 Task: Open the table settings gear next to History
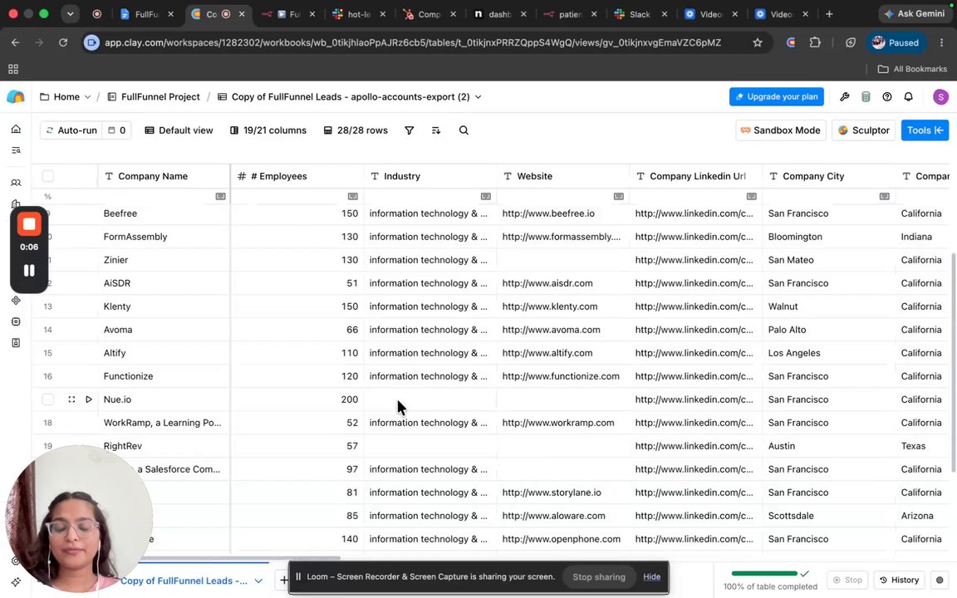pyautogui.click(x=940, y=580)
